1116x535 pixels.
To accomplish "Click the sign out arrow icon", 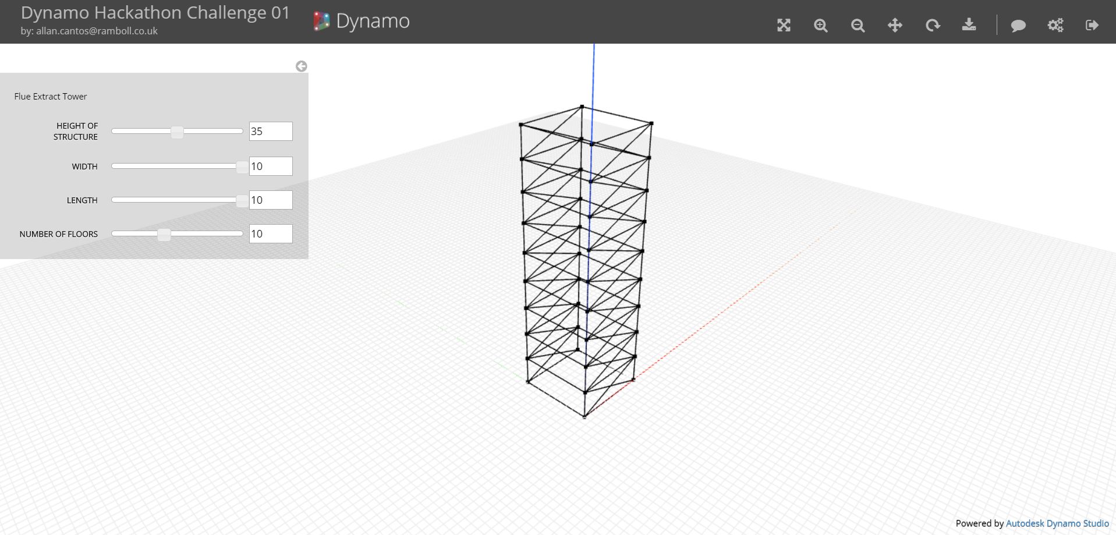I will pyautogui.click(x=1092, y=25).
